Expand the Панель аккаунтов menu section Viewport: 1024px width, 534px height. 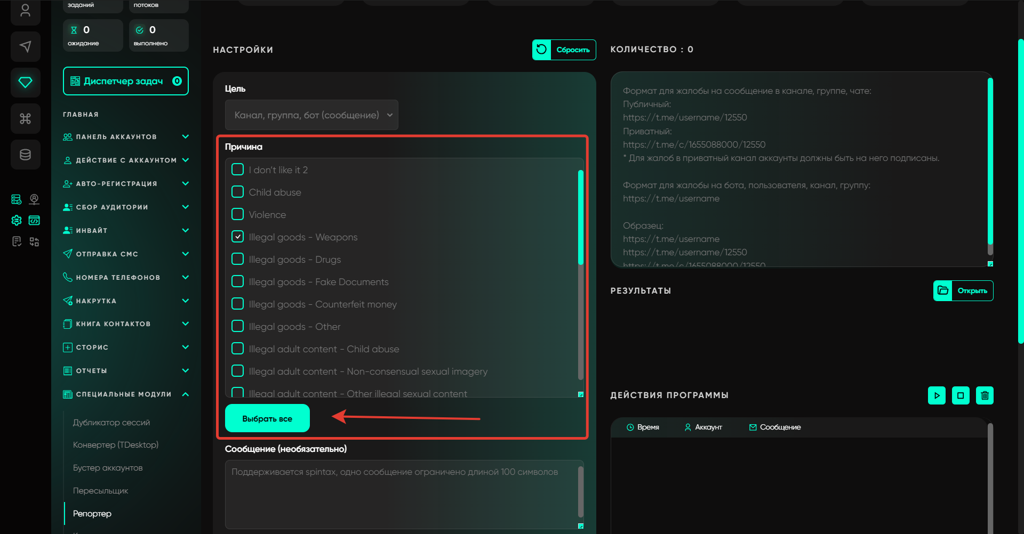[x=126, y=137]
